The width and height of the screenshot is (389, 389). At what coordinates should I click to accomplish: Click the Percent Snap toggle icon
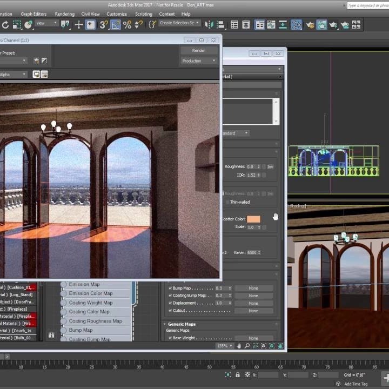[x=128, y=24]
